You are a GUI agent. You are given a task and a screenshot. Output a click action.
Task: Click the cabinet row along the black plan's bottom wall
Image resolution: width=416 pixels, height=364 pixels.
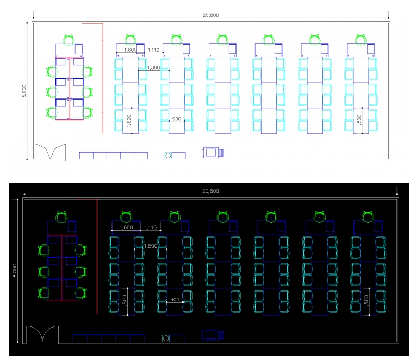click(x=108, y=338)
